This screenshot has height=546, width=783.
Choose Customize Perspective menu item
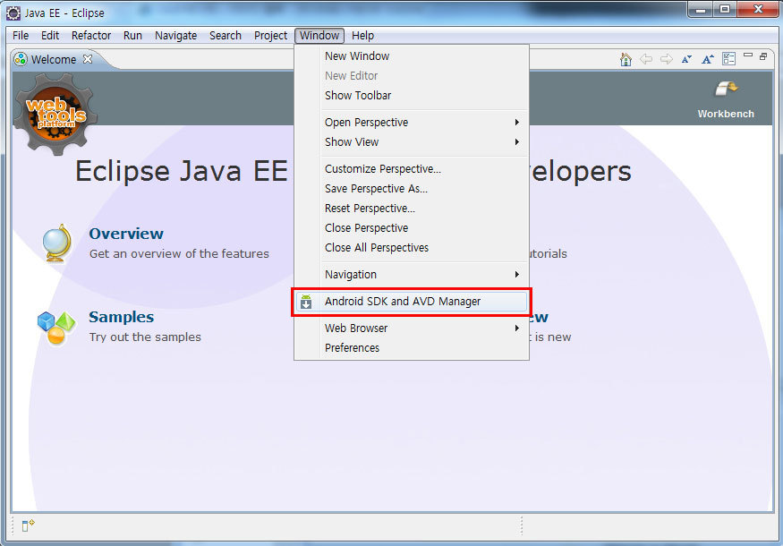point(411,169)
